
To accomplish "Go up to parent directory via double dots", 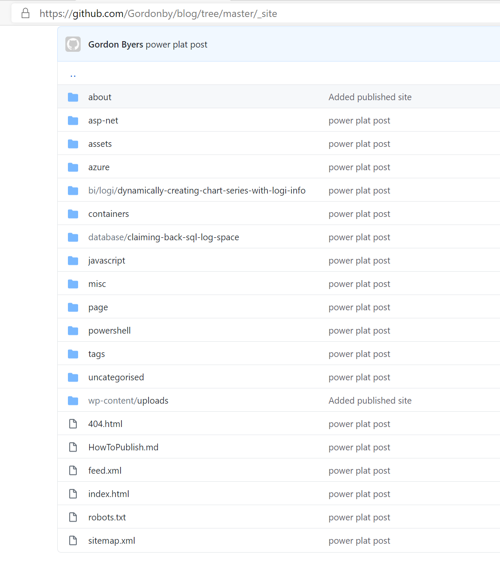I will (73, 76).
